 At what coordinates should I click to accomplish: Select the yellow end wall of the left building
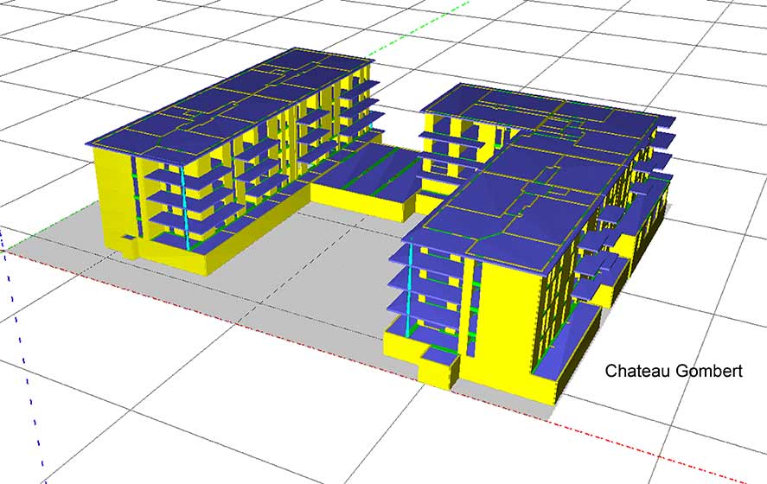point(111,199)
